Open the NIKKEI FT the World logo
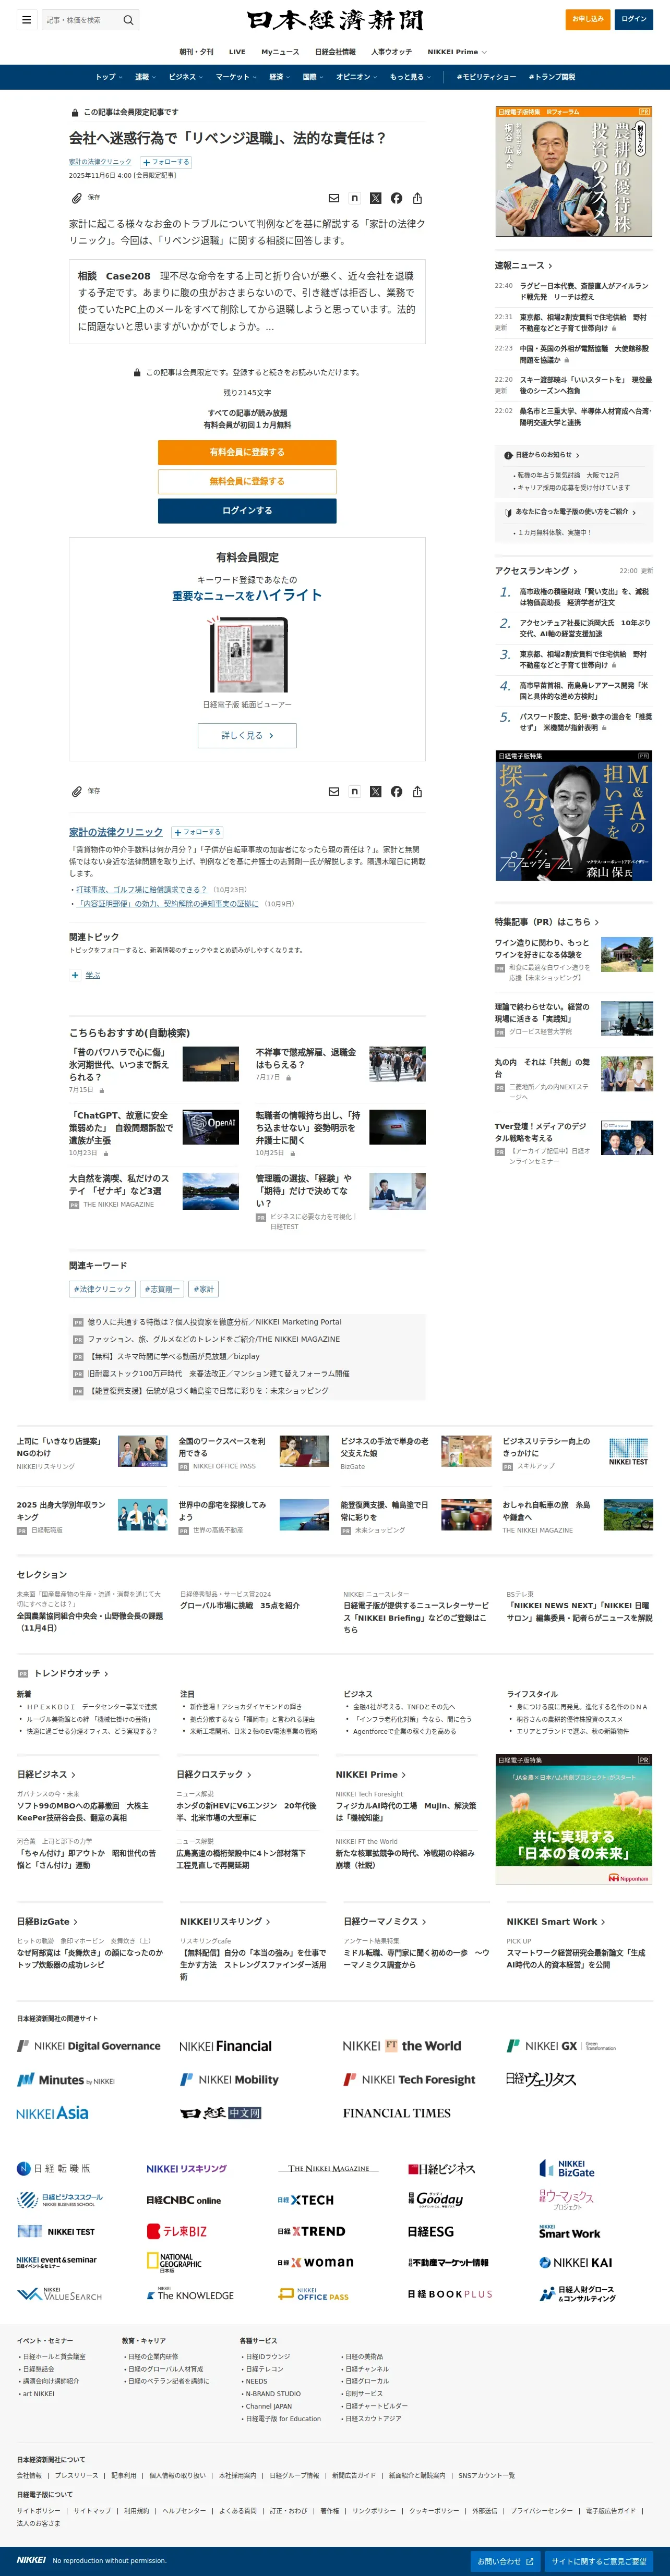The image size is (670, 2576). (x=402, y=2046)
